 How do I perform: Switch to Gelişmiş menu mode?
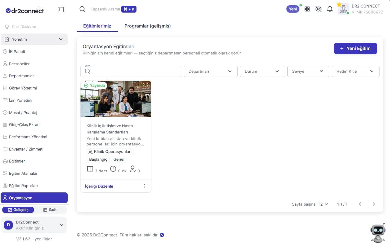[x=18, y=210]
